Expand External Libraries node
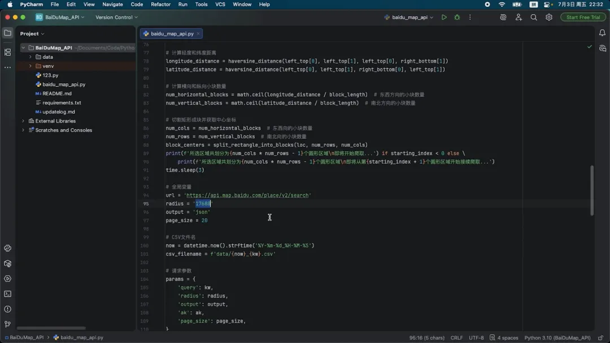Viewport: 610px width, 343px height. coord(23,121)
